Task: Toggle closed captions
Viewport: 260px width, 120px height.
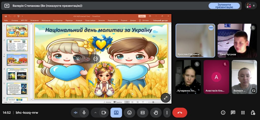Action: tap(142, 113)
